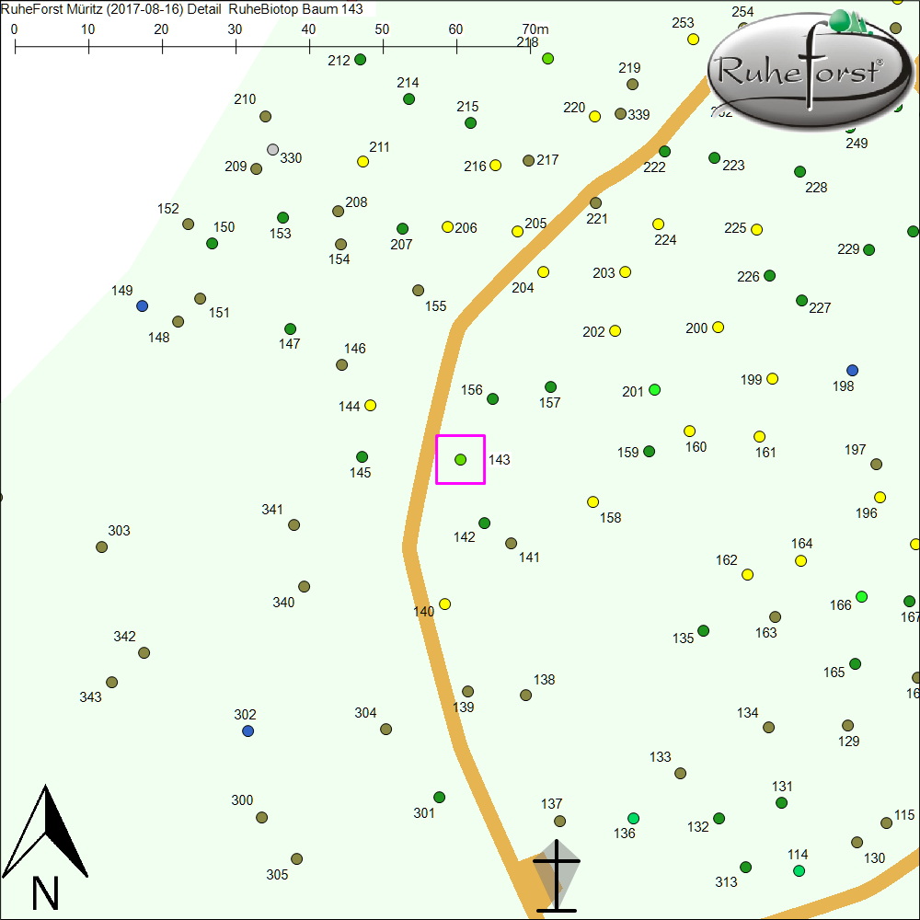Image resolution: width=920 pixels, height=920 pixels.
Task: Select dark green tree marker 301
Action: (440, 797)
